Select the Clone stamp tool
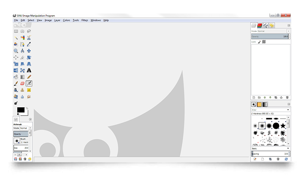The image size is (306, 184). click(22, 90)
